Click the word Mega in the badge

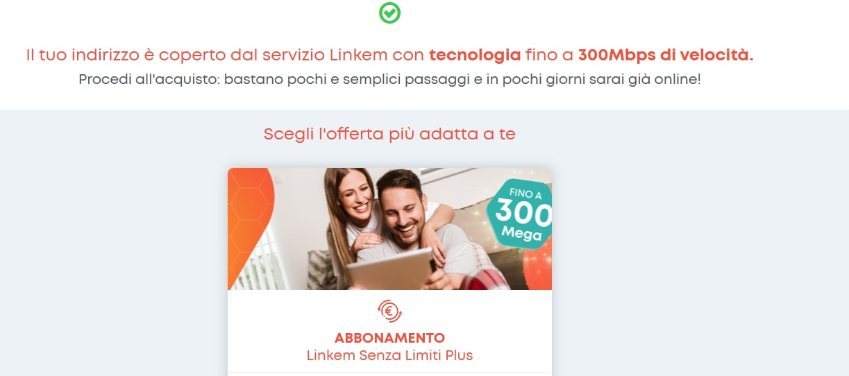[x=522, y=234]
